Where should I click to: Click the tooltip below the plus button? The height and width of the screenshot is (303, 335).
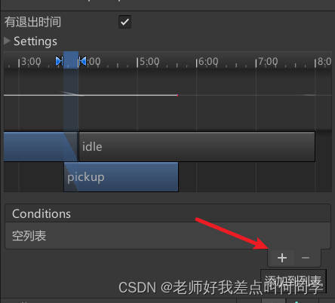(x=294, y=281)
